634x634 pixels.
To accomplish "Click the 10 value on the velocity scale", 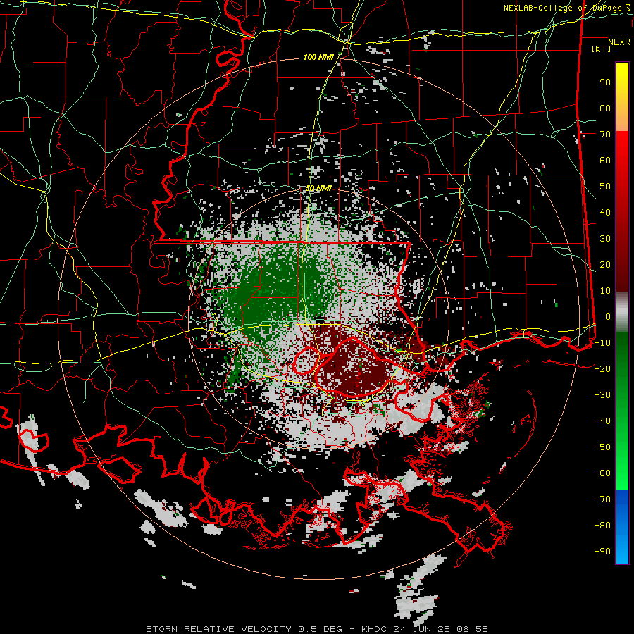I will pyautogui.click(x=605, y=291).
